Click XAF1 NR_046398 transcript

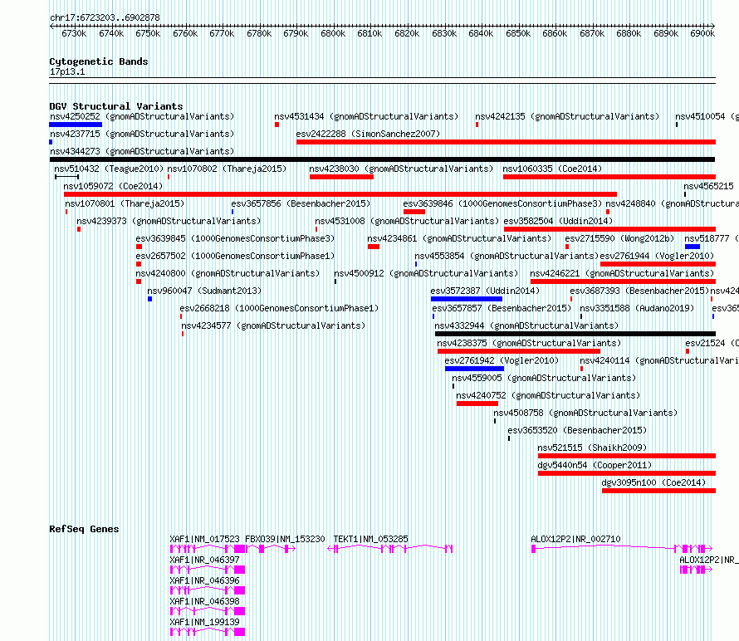208,611
